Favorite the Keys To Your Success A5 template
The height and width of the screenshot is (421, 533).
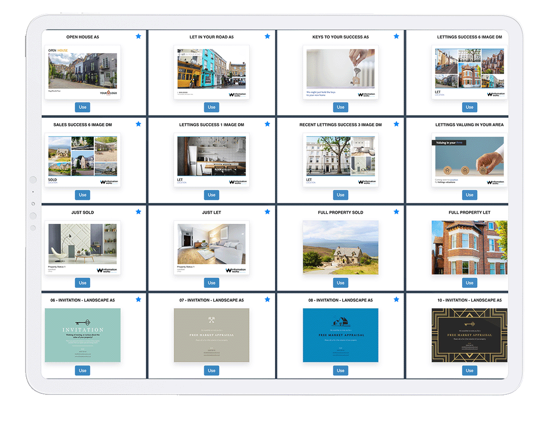click(396, 36)
